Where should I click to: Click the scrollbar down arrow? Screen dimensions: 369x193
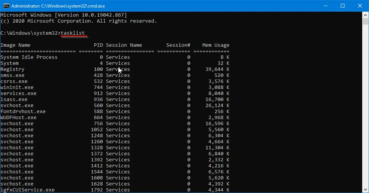pos(365,190)
